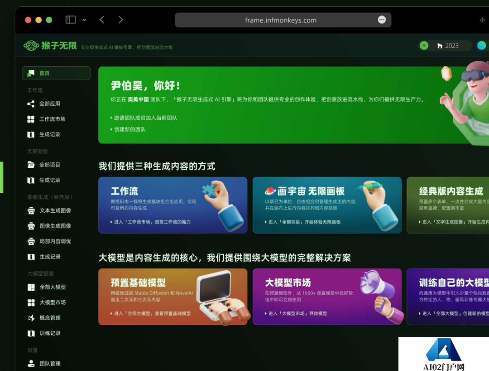Image resolution: width=489 pixels, height=371 pixels.
Task: Open 文本生成图像 in the sidebar
Action: click(x=56, y=210)
